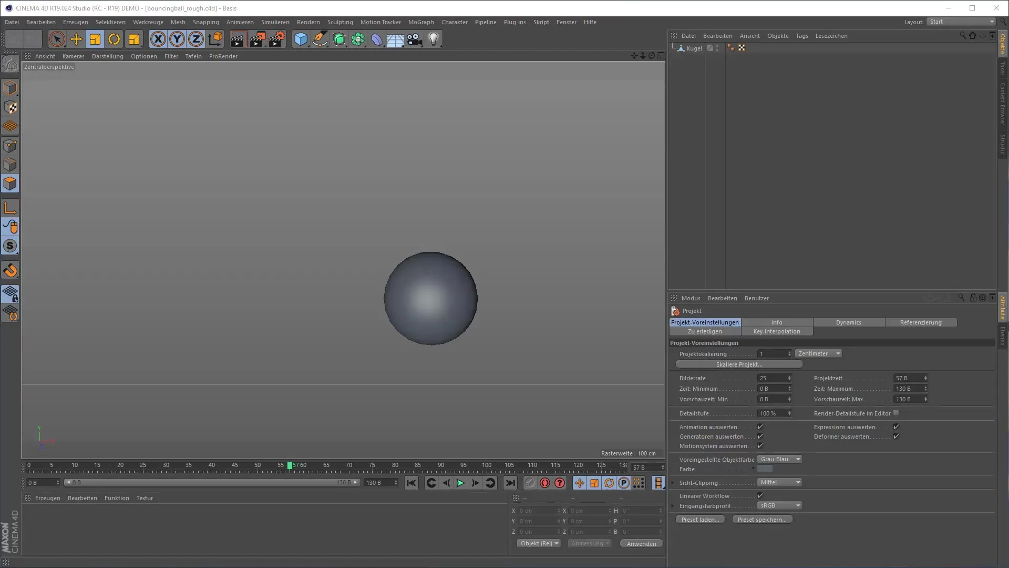
Task: Toggle autokeying button
Action: [x=545, y=483]
